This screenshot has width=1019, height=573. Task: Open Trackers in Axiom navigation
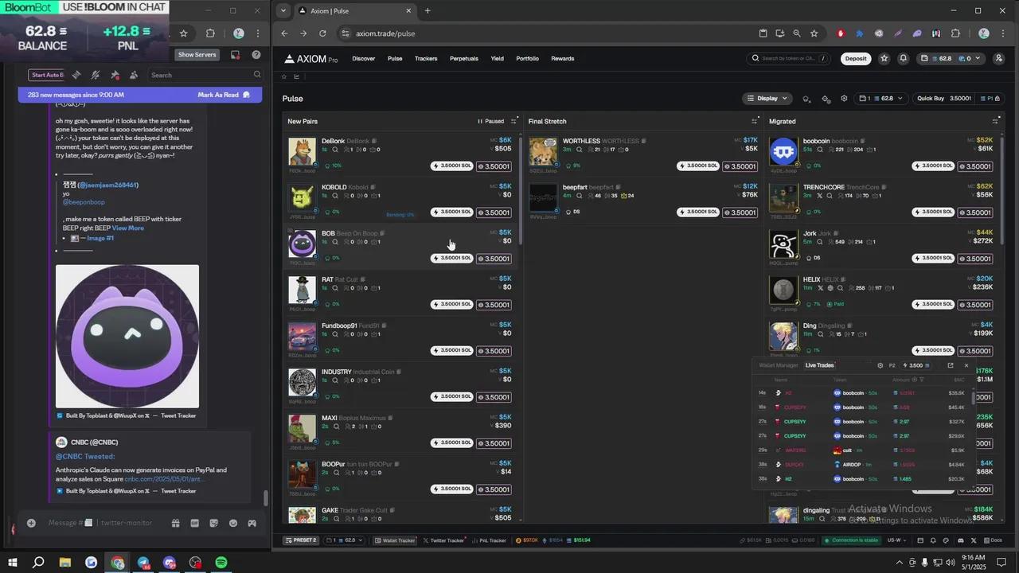pyautogui.click(x=426, y=59)
